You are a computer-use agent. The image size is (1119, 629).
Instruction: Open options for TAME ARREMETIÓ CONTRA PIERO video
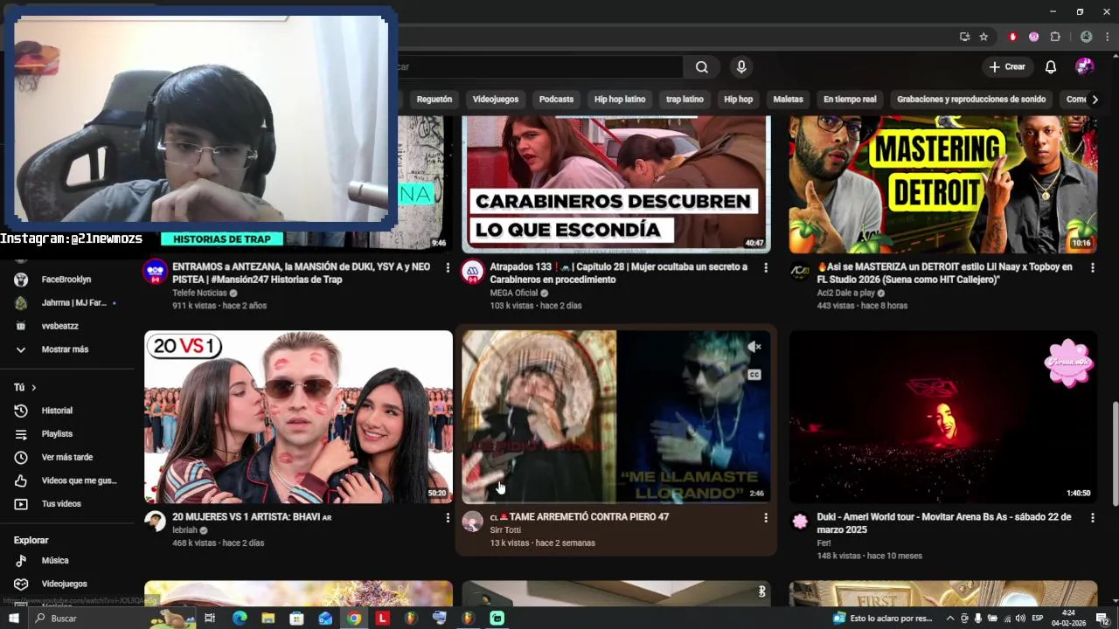tap(765, 517)
